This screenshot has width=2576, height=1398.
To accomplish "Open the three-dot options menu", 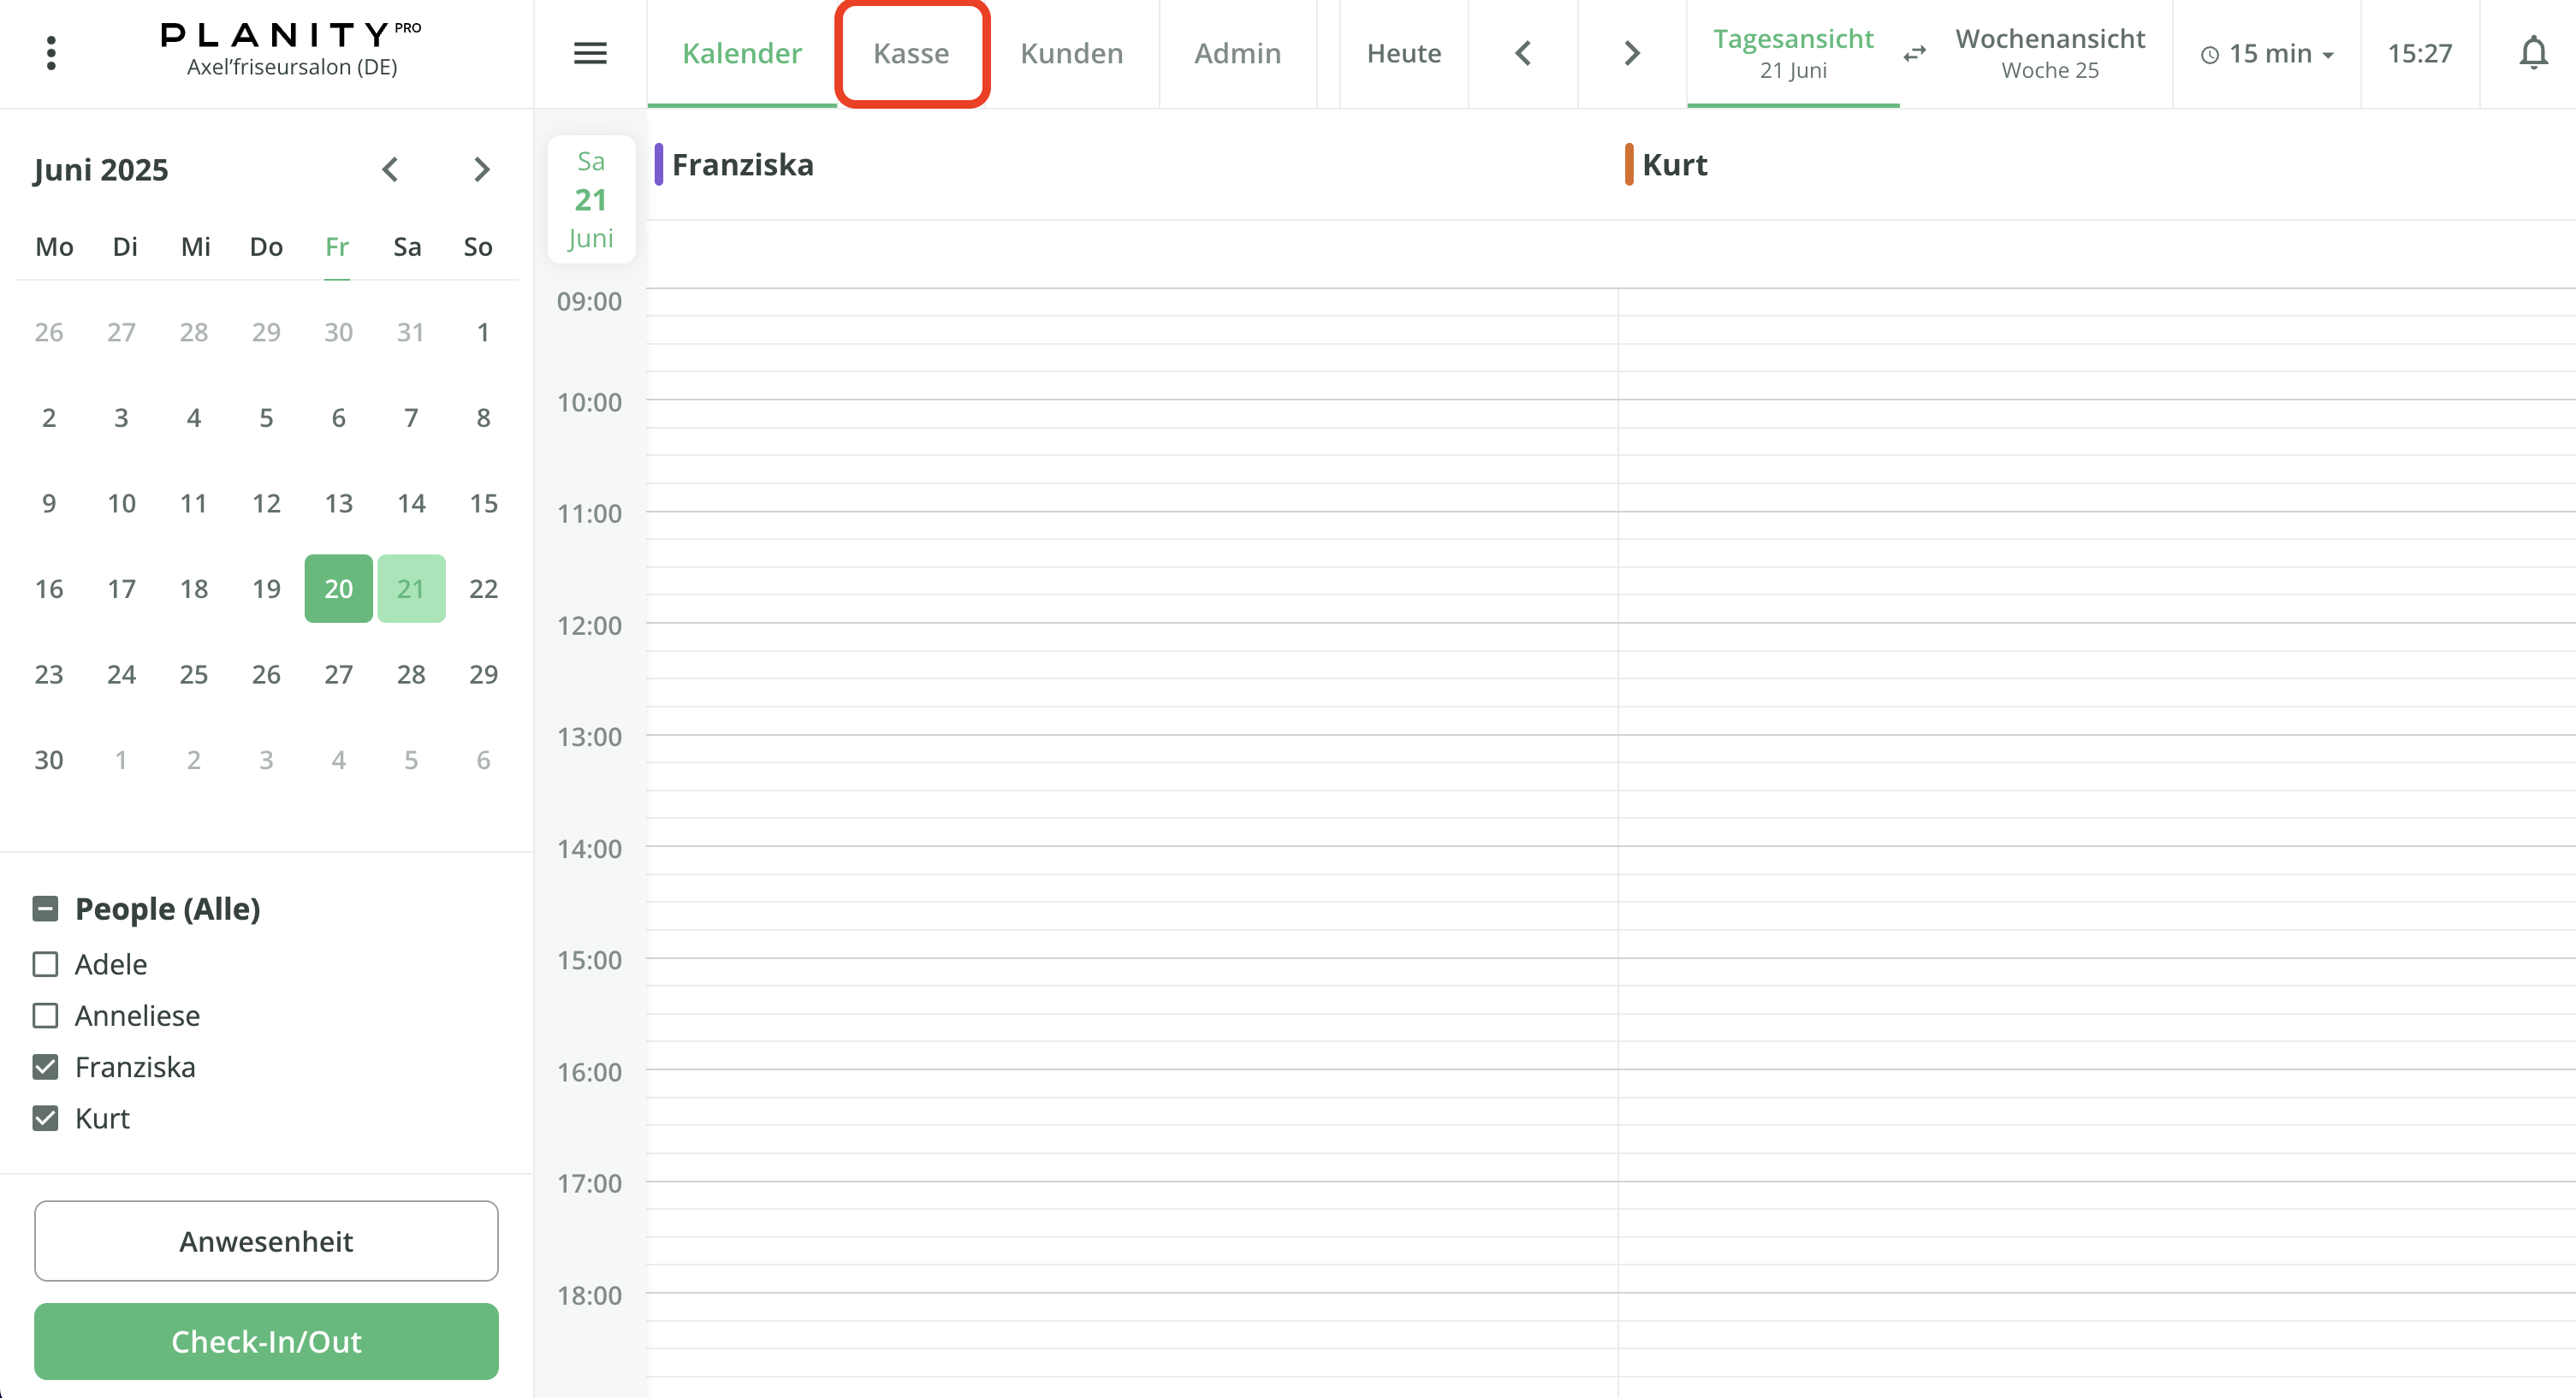I will pyautogui.click(x=50, y=51).
